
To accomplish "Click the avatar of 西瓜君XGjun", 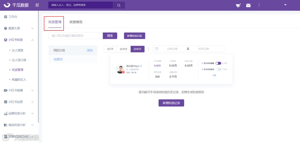I will (120, 69).
